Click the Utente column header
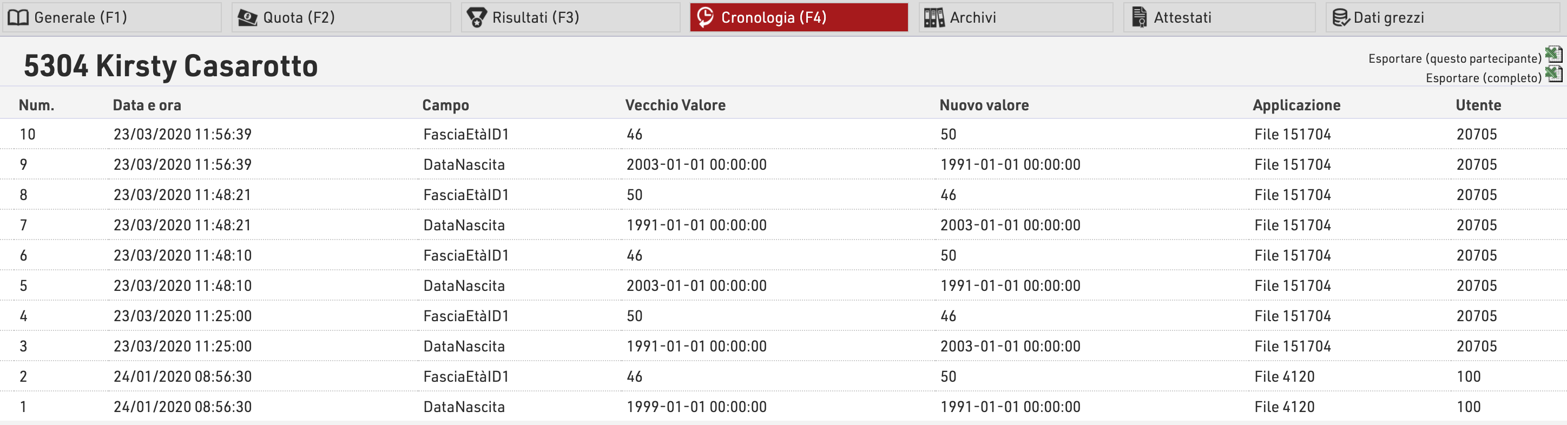1567x425 pixels. coord(1478,105)
